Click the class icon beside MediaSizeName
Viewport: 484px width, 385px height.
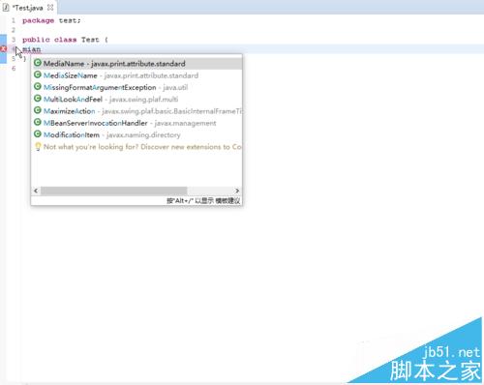[38, 74]
